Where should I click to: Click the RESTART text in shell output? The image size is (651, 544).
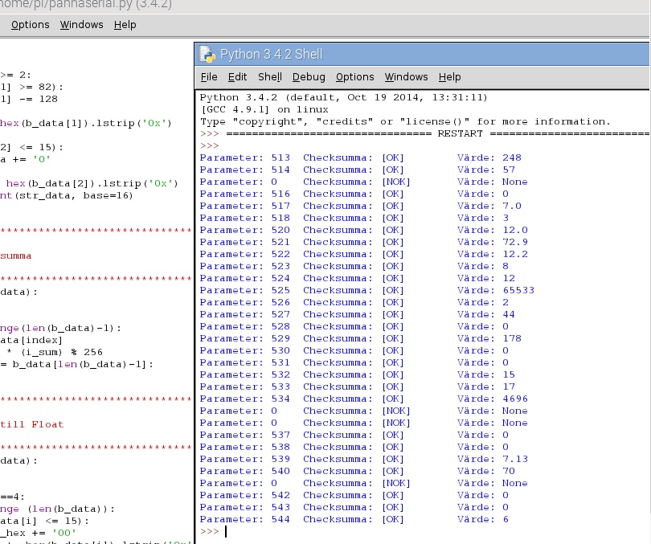point(460,133)
